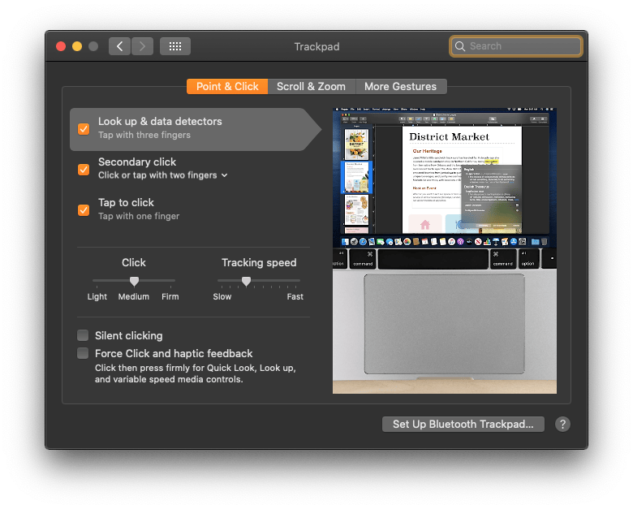
Task: Switch to the Scroll & Zoom tab
Action: pos(311,86)
